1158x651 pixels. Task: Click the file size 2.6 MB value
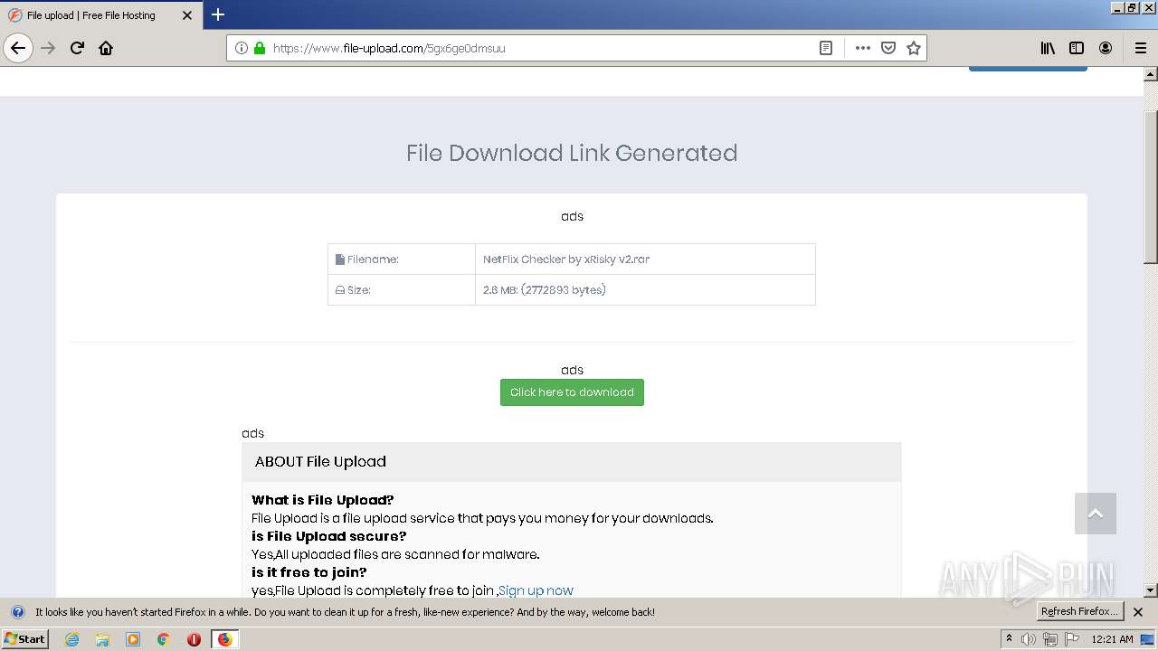[x=545, y=290]
